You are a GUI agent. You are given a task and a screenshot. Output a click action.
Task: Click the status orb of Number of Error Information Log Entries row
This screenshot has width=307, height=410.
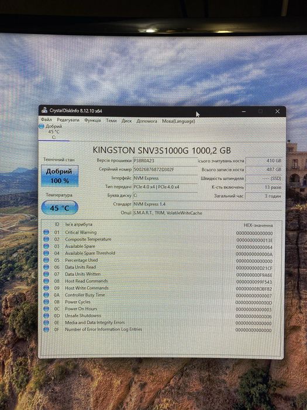pos(46,329)
